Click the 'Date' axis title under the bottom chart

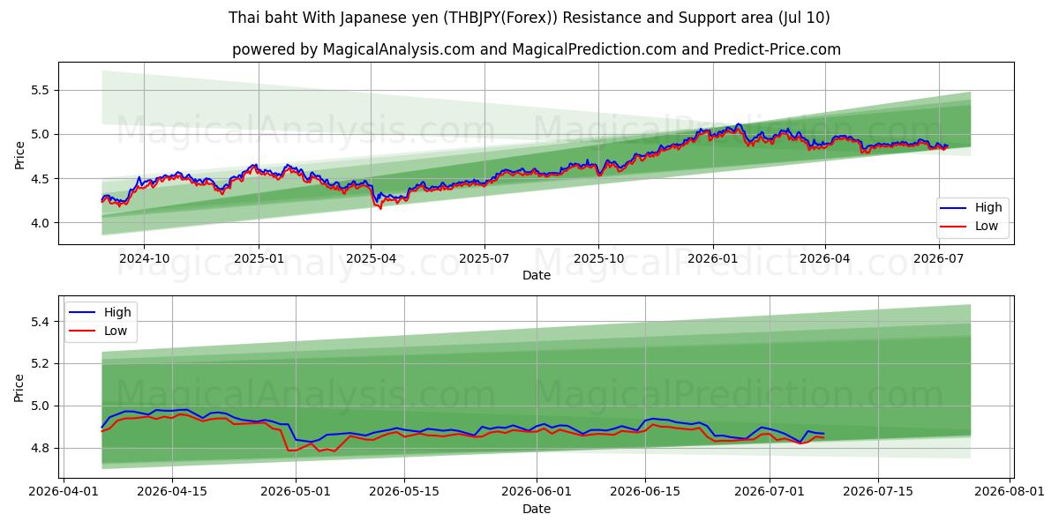point(537,509)
